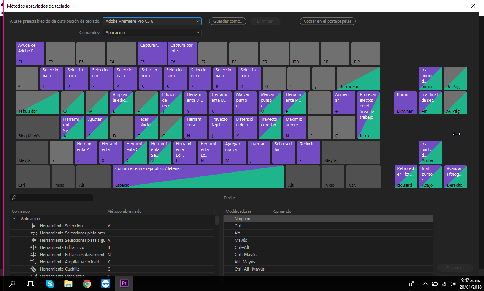Viewport: 484px width, 291px height.
Task: Click the Espacio key Conmutar reproducir/detener
Action: [x=198, y=177]
